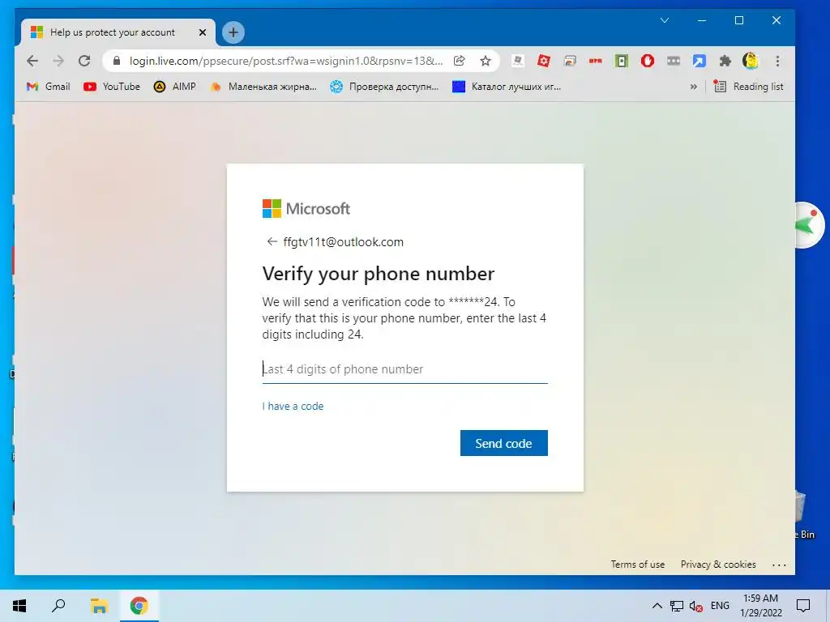Open the stacked windows extension icon
Screen dimensions: 830x622
click(x=570, y=61)
